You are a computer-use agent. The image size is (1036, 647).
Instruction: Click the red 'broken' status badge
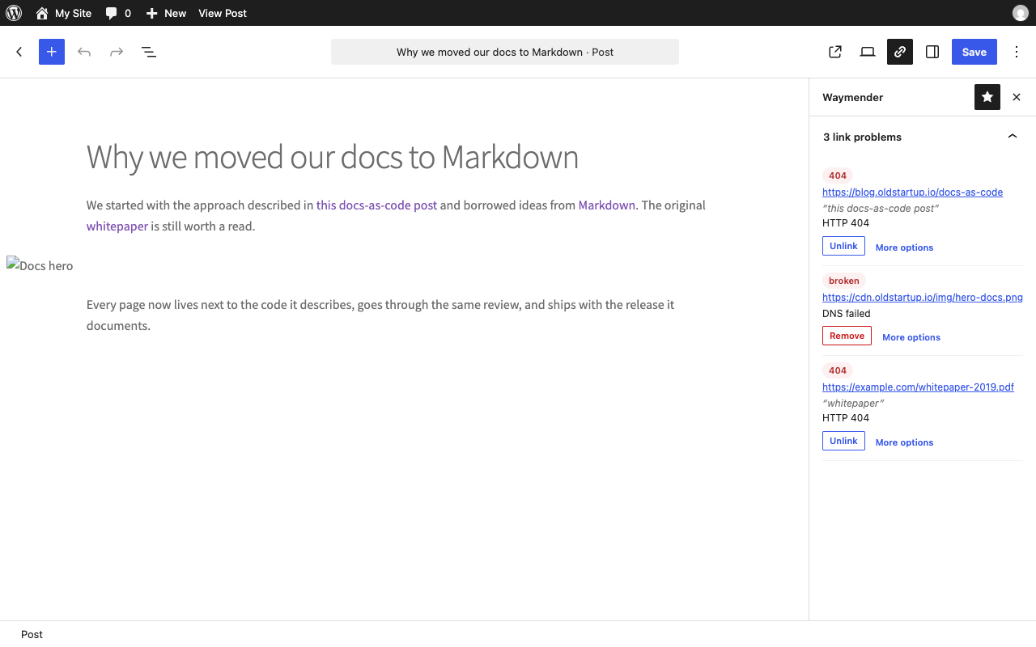(844, 281)
